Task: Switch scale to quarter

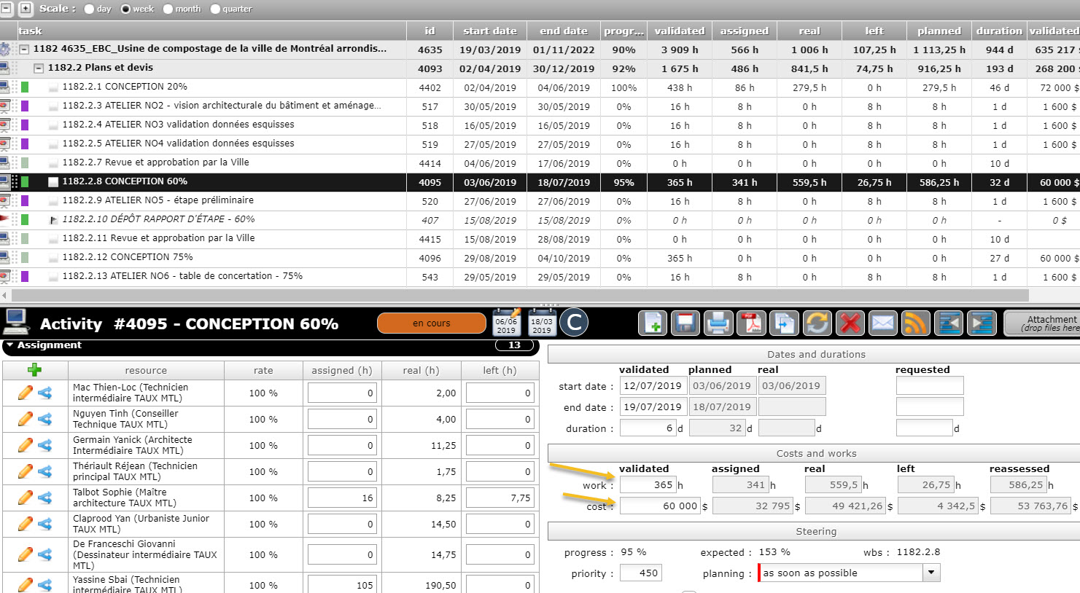Action: [215, 9]
